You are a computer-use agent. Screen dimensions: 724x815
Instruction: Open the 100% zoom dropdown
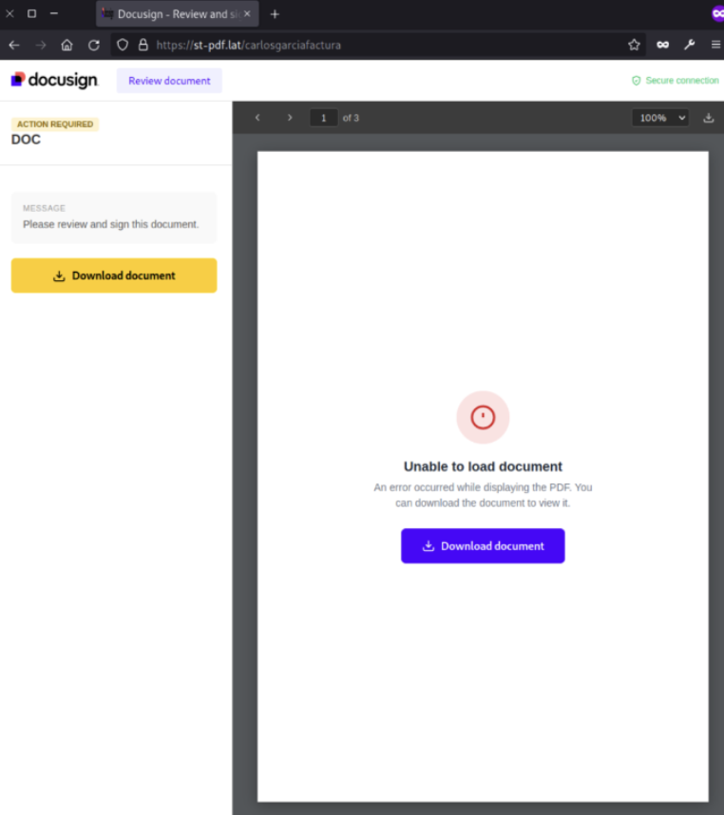[660, 118]
